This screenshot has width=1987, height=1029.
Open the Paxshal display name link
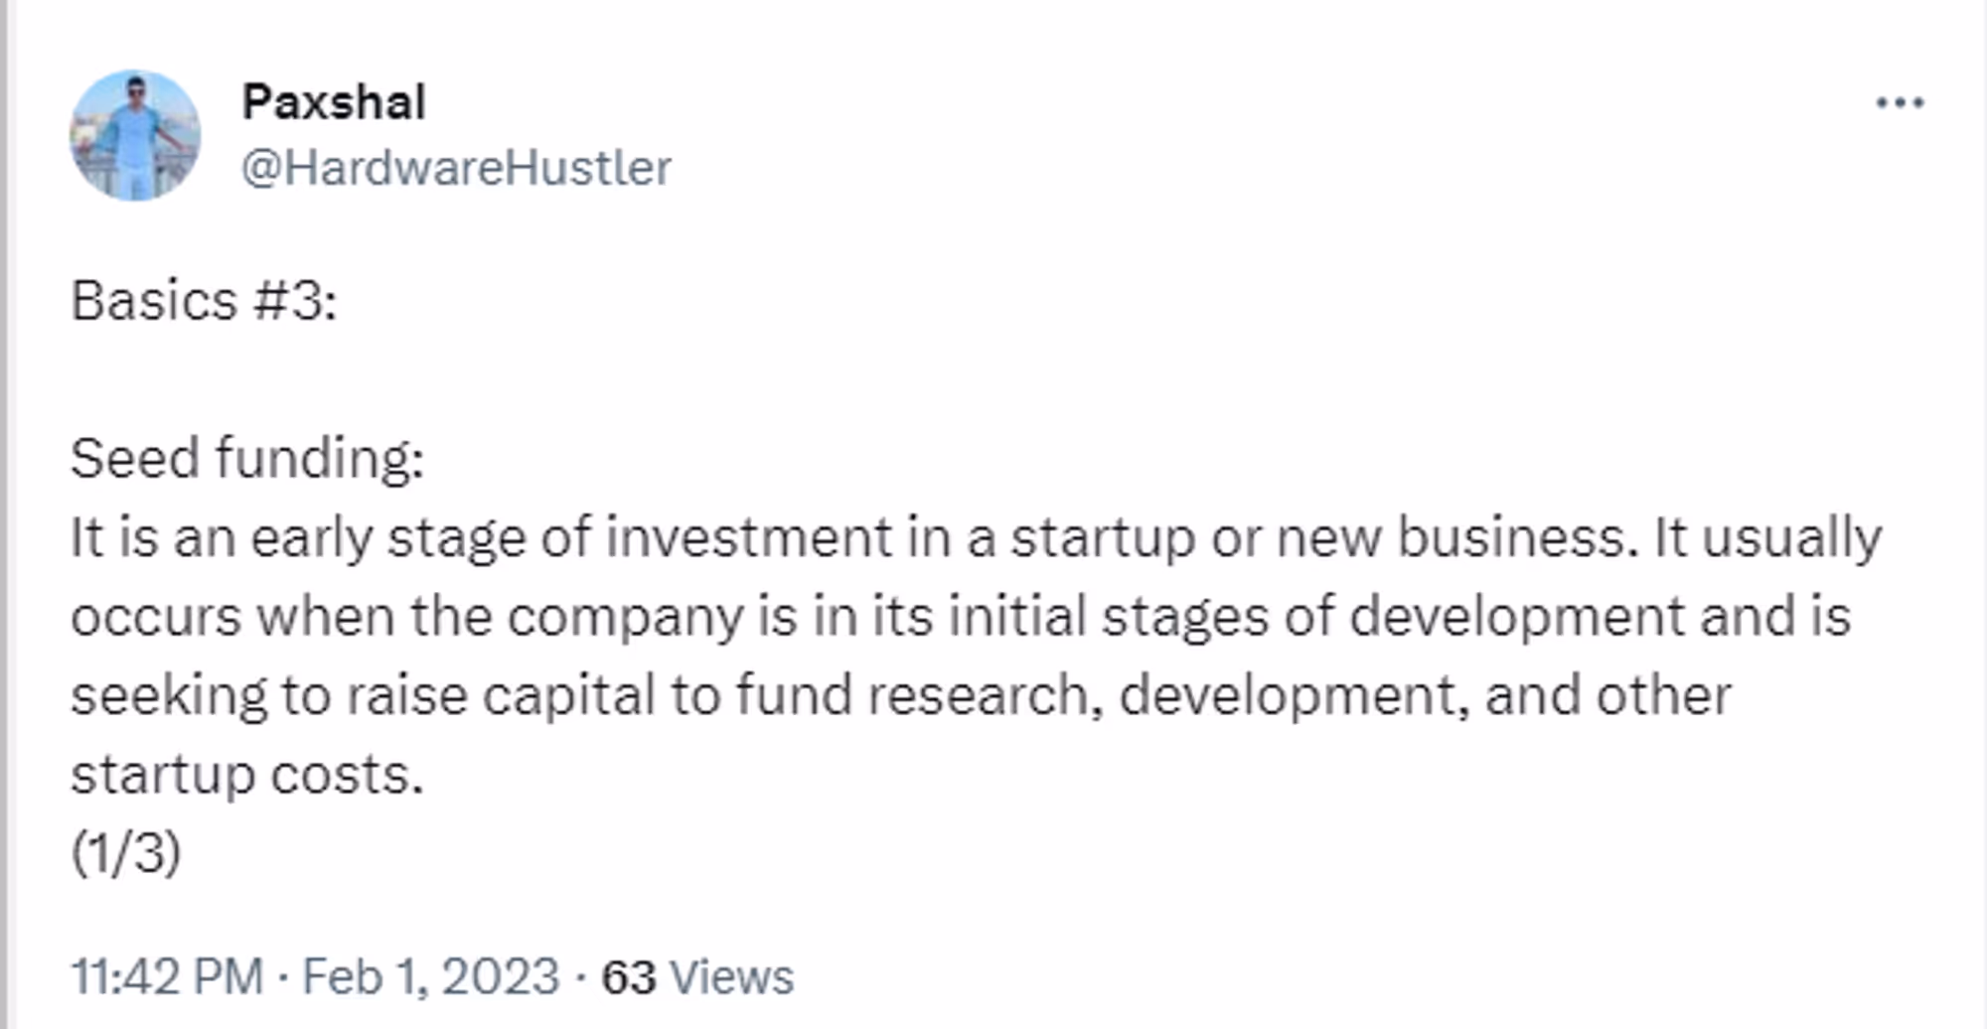coord(334,101)
